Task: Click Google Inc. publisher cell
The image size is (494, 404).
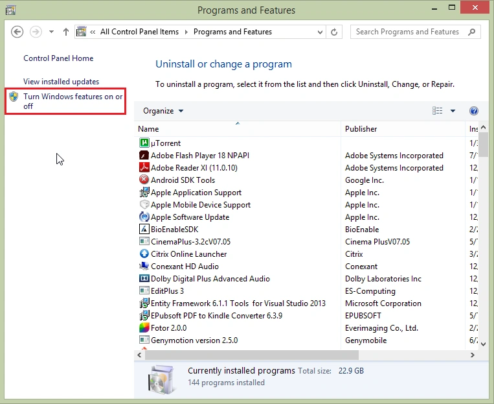Action: pos(365,180)
